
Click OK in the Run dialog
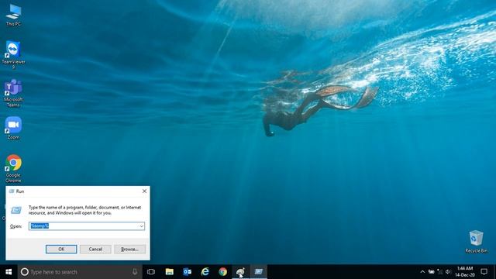click(x=61, y=250)
